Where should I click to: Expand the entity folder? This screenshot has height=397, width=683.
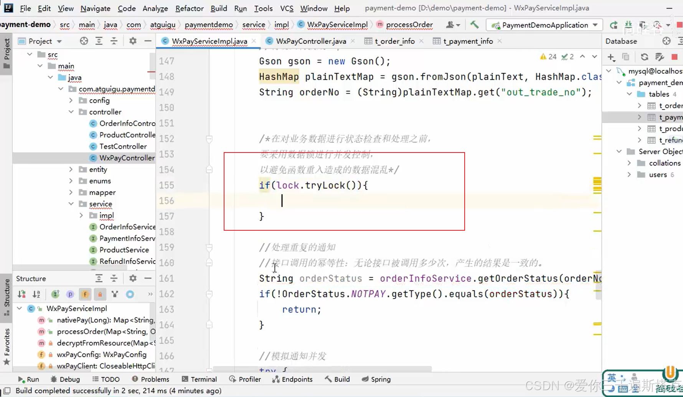click(71, 169)
